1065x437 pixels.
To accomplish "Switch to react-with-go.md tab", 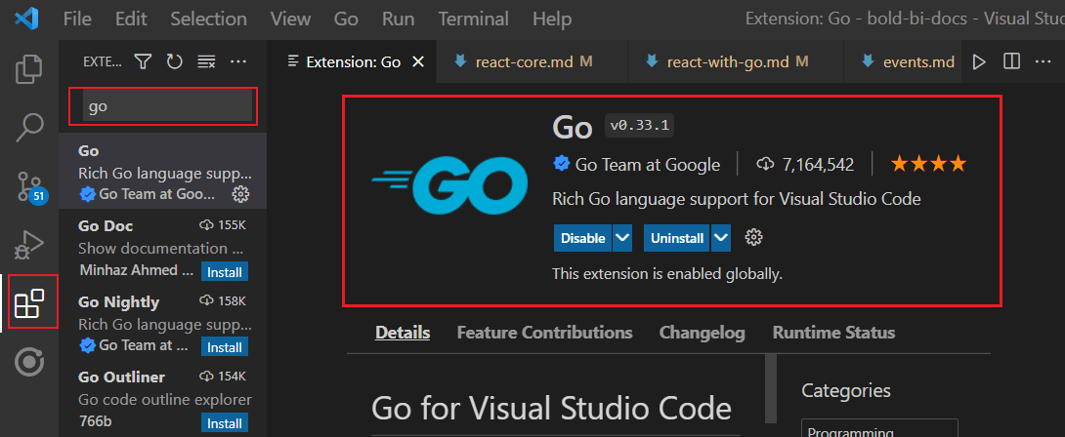I will [735, 61].
